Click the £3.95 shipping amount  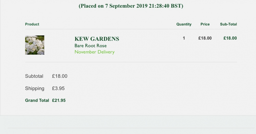tap(58, 88)
